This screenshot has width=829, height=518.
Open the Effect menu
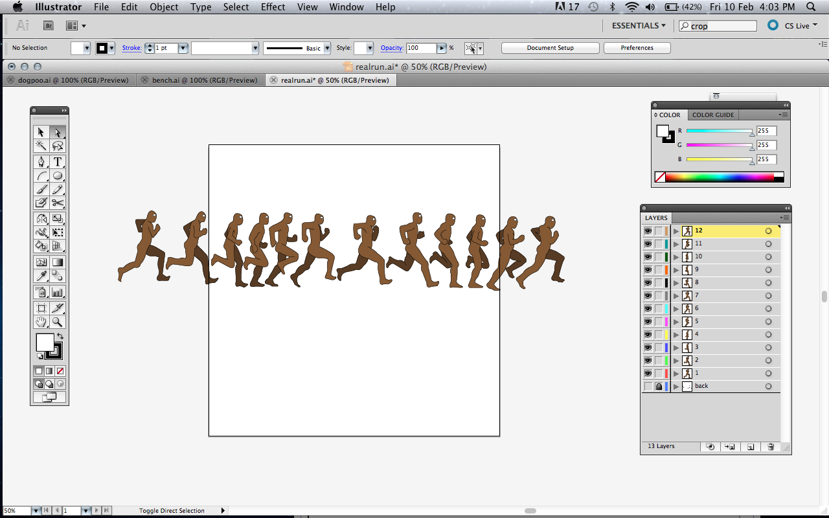pyautogui.click(x=273, y=7)
